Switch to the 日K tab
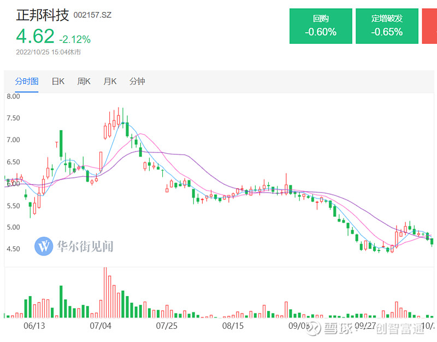This screenshot has width=437, height=342. tap(57, 81)
